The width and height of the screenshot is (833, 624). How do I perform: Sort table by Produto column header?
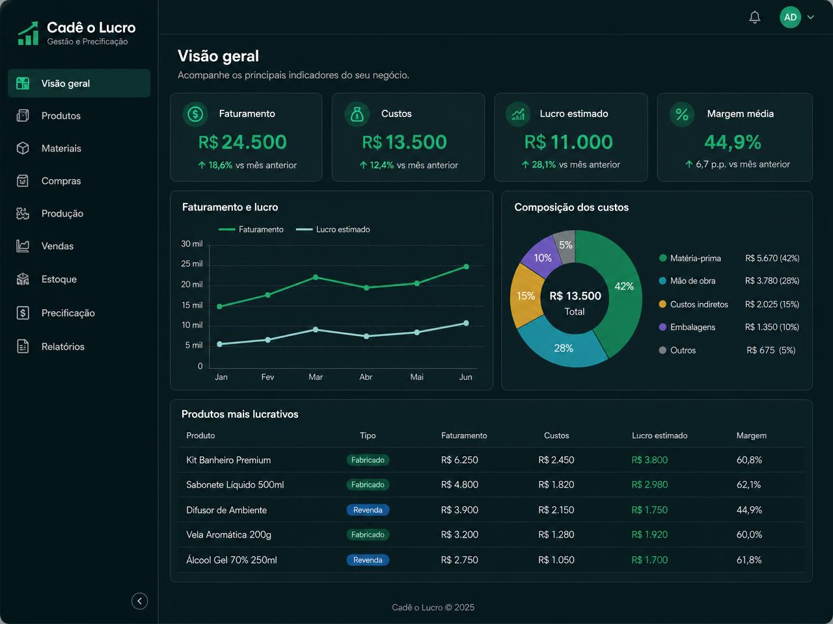(200, 435)
